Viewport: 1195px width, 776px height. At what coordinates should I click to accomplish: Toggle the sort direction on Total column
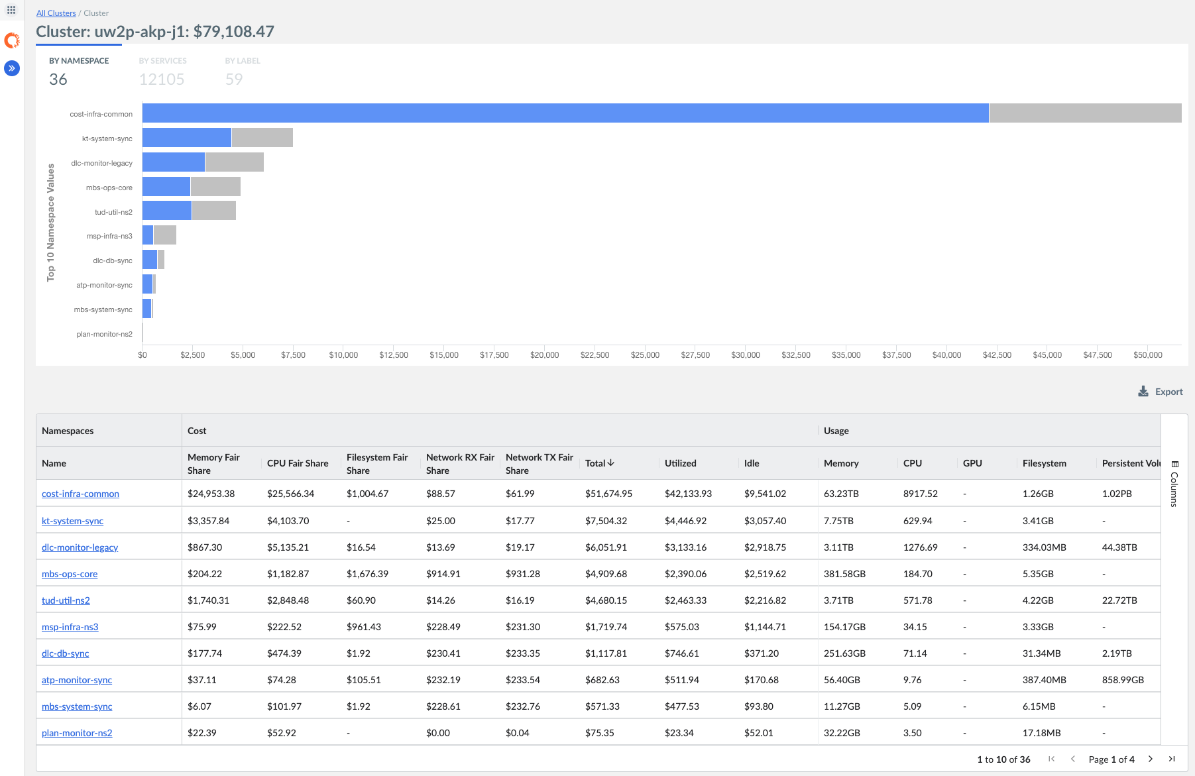pos(598,463)
